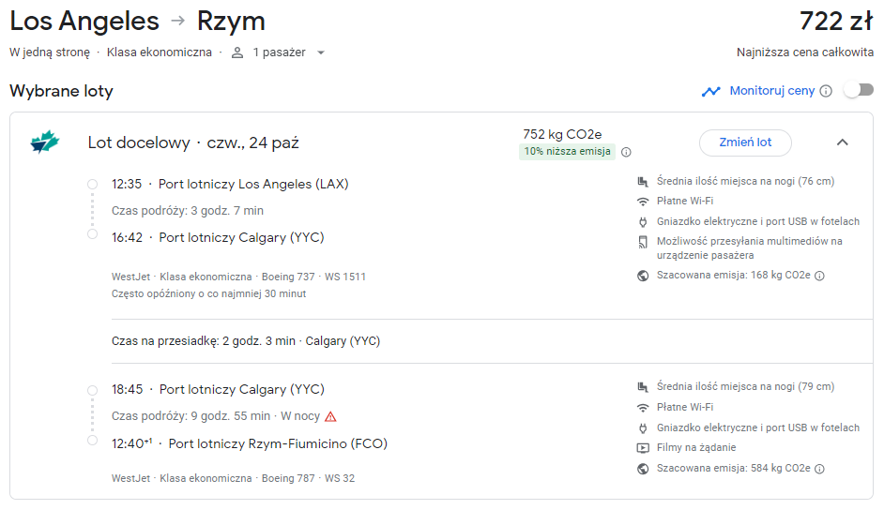The height and width of the screenshot is (510, 884).
Task: Click globe icon for 168 kg emission
Action: tap(643, 276)
